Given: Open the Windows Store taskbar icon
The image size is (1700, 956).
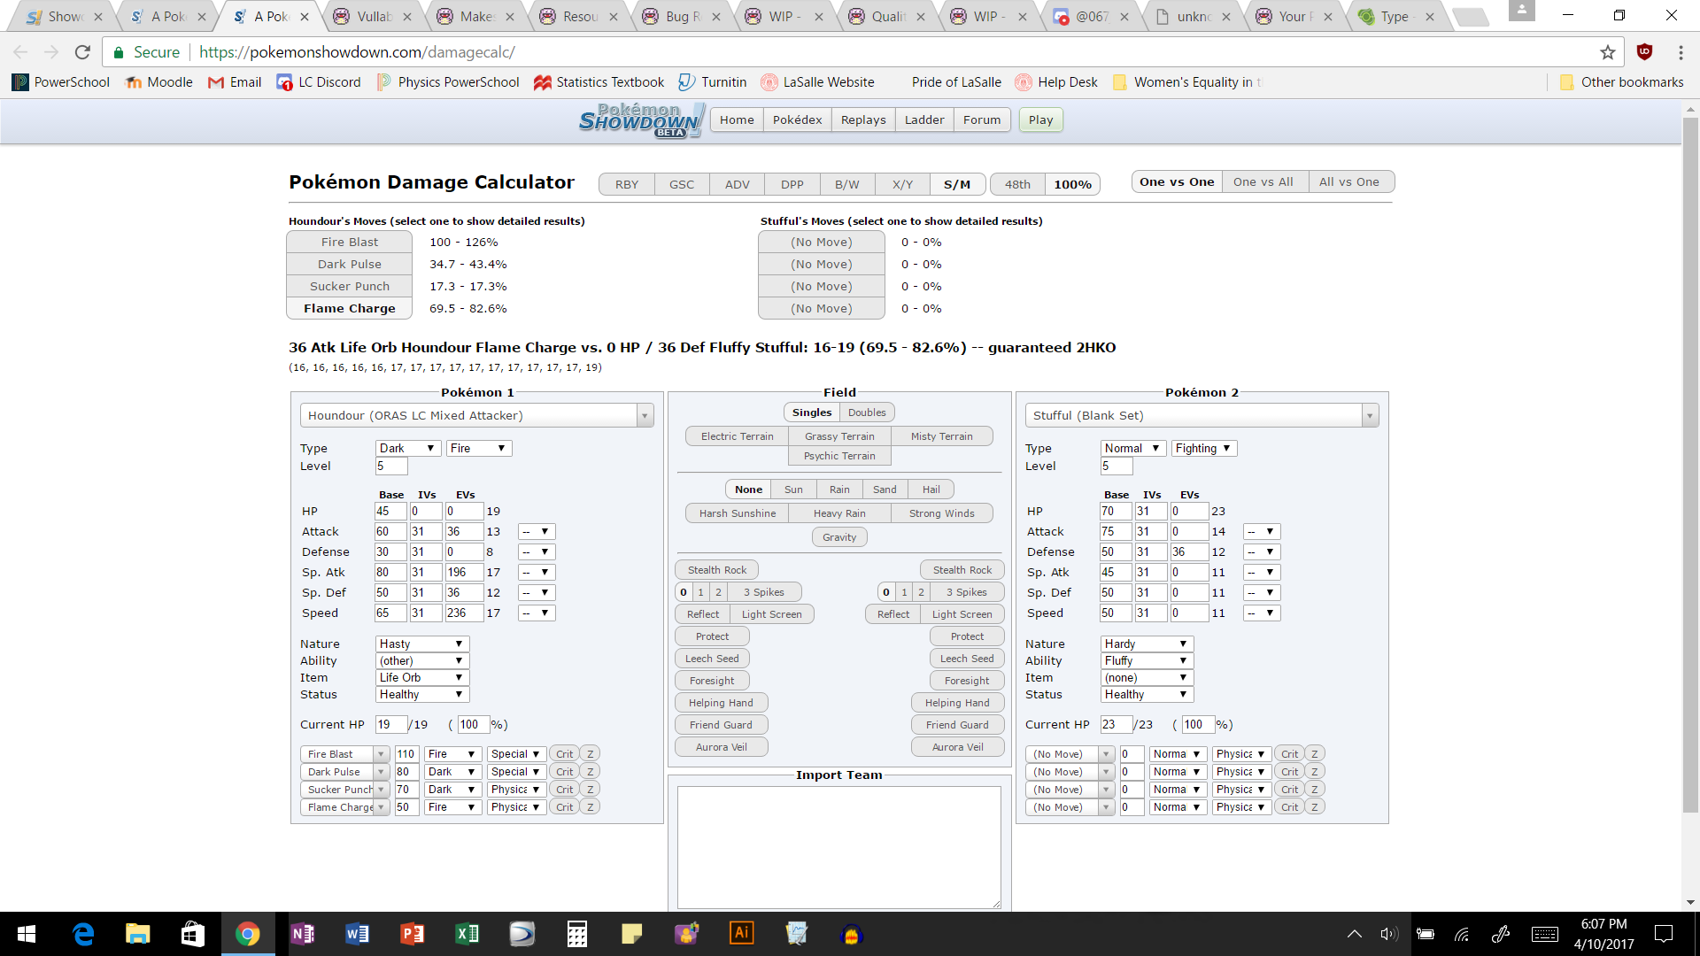Looking at the screenshot, I should [x=192, y=934].
